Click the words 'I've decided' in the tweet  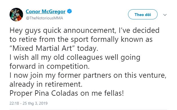[139, 30]
